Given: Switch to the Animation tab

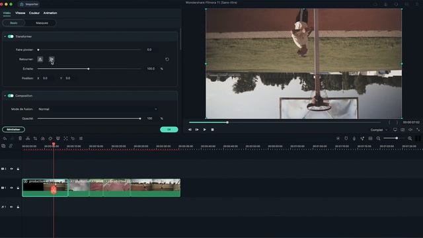Looking at the screenshot, I should point(50,13).
